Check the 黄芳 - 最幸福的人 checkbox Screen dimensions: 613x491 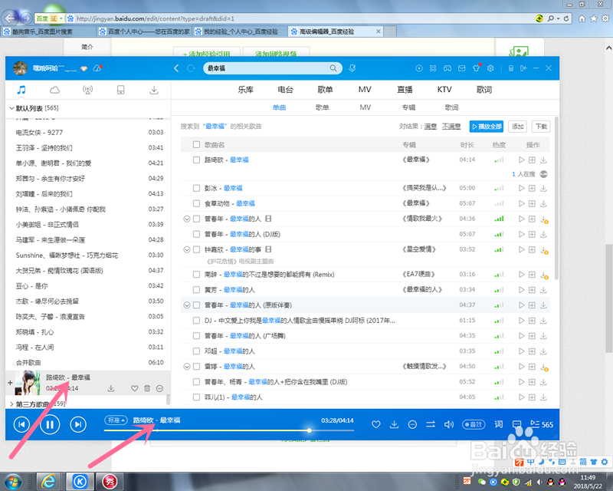(x=197, y=290)
